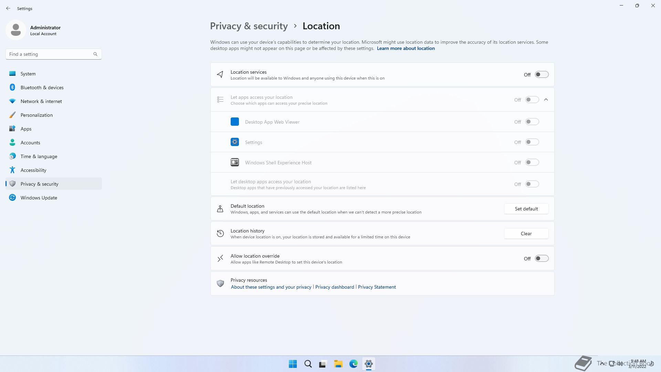Click the Network Wi-Fi icon in sidebar
This screenshot has width=661, height=372.
[12, 101]
